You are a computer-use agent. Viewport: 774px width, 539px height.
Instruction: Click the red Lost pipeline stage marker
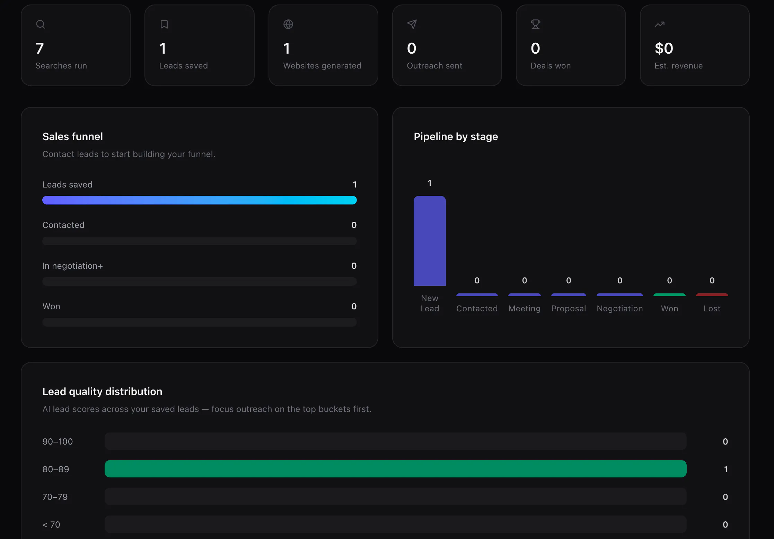pyautogui.click(x=712, y=295)
